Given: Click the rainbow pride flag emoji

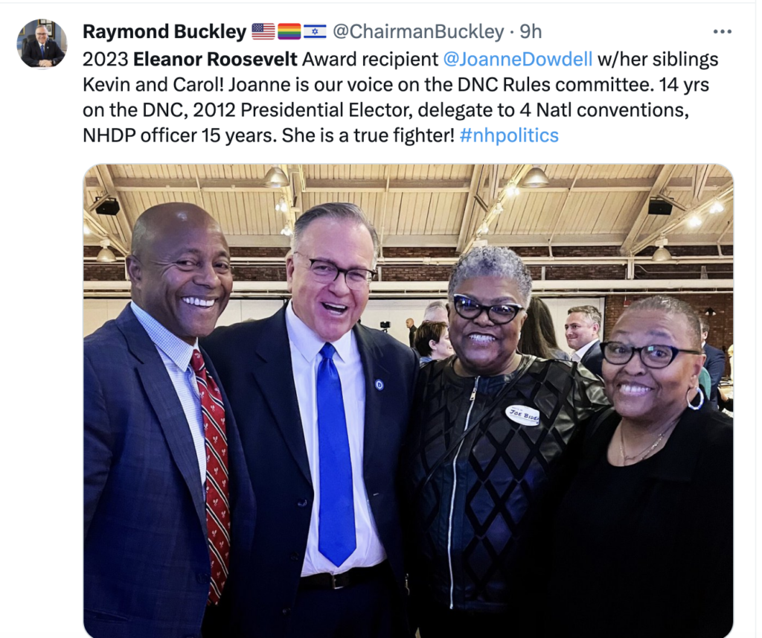Looking at the screenshot, I should [x=289, y=31].
